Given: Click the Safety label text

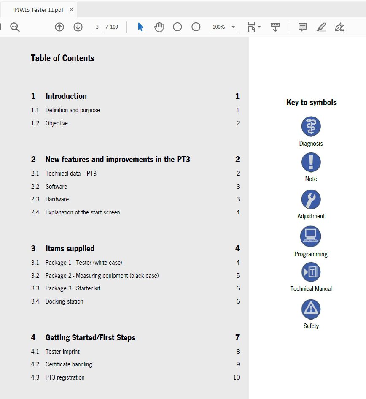Looking at the screenshot, I should click(x=311, y=326).
